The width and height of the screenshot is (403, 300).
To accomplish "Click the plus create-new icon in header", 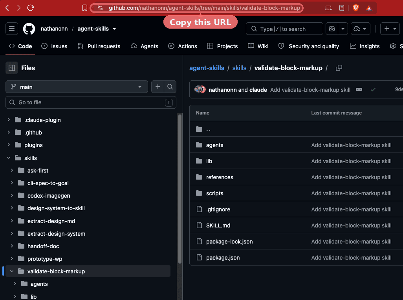I will click(x=387, y=29).
